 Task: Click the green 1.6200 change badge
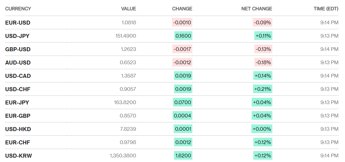point(183,156)
